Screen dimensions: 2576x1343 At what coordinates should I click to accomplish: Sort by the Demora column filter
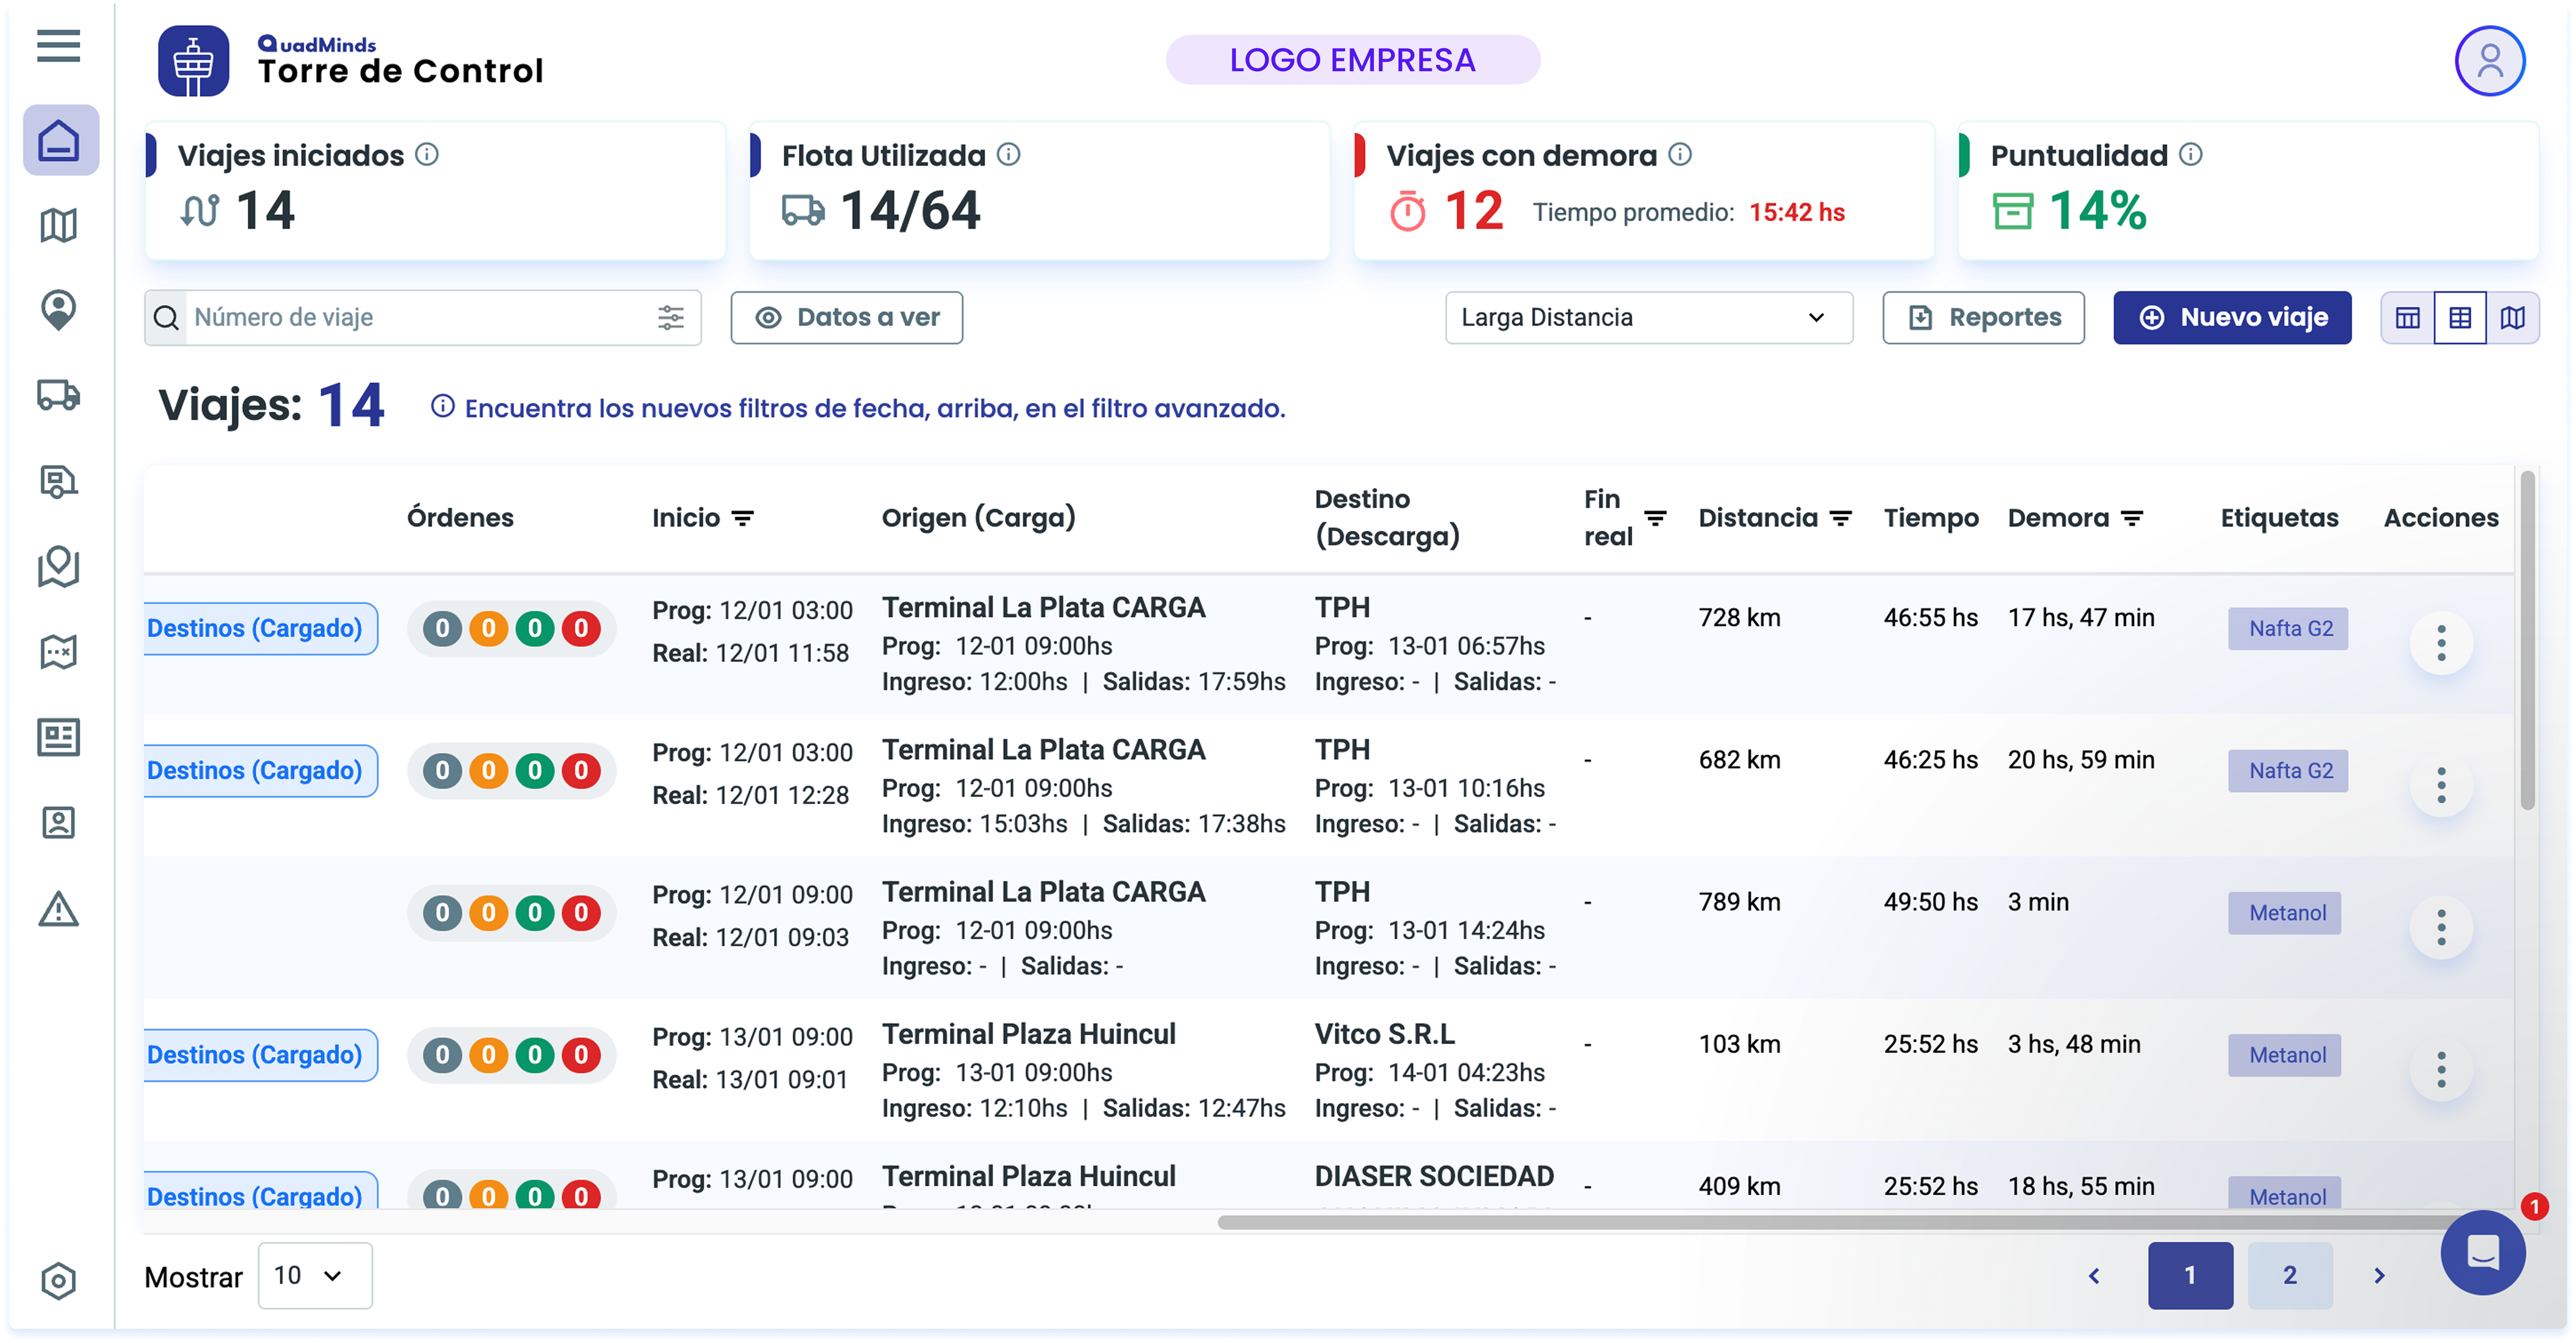point(2132,518)
